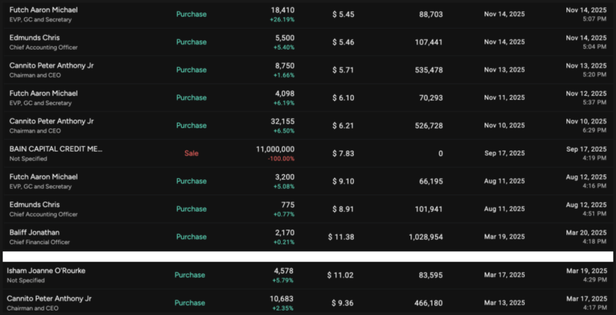The image size is (616, 315).
Task: Click Cannito Peter Anthony Jr in the $ 5.71 row
Action: click(51, 65)
